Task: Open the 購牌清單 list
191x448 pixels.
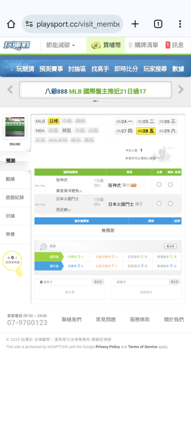Action: tap(143, 45)
